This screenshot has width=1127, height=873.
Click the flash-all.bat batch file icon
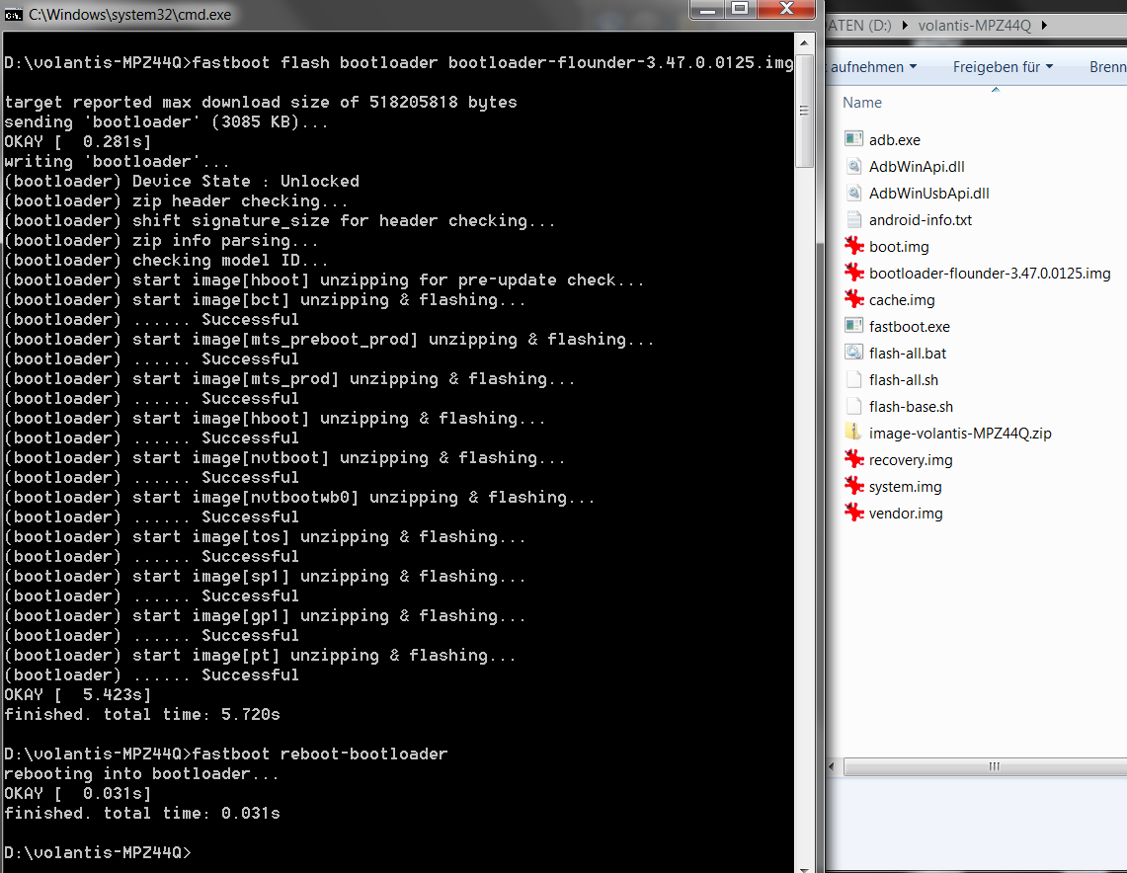[854, 354]
